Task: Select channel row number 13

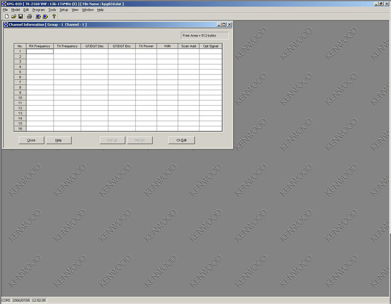Action: coord(20,113)
